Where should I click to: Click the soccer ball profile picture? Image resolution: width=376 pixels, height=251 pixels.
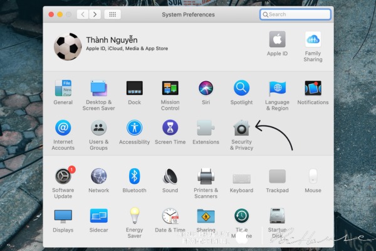tap(68, 46)
